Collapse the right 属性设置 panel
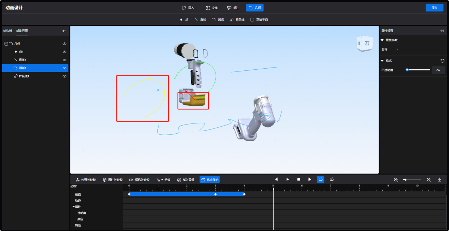The image size is (449, 231). (x=442, y=31)
